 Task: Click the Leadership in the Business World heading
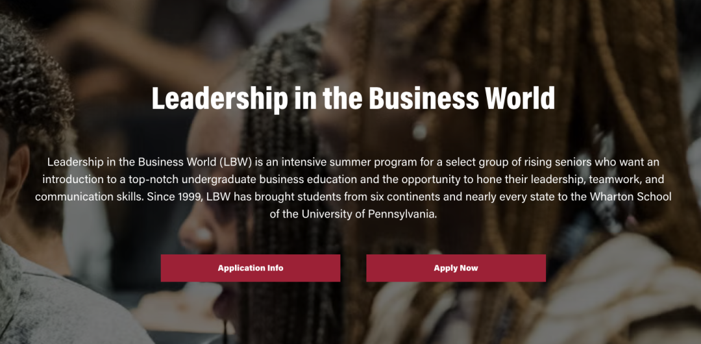coord(353,98)
